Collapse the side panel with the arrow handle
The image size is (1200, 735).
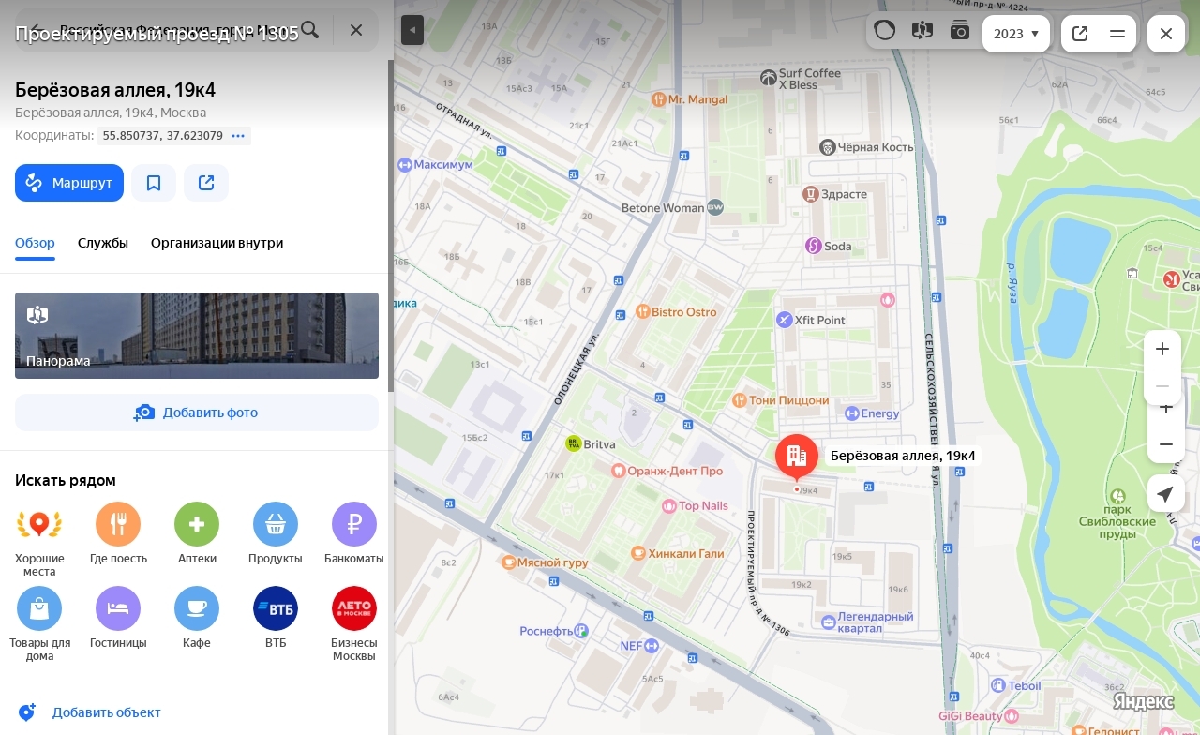pyautogui.click(x=412, y=30)
